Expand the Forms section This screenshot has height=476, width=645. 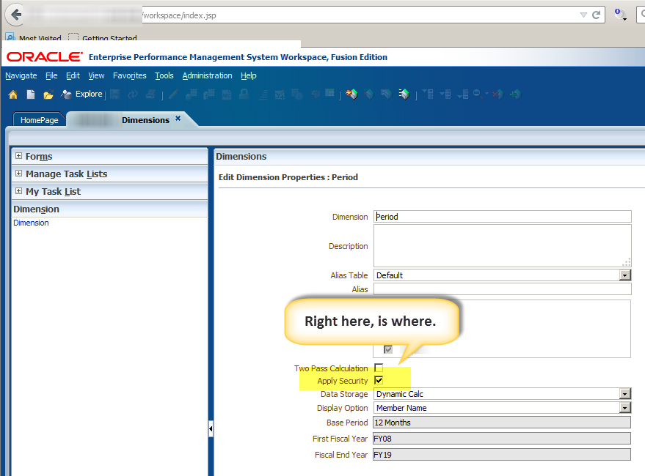click(x=18, y=156)
